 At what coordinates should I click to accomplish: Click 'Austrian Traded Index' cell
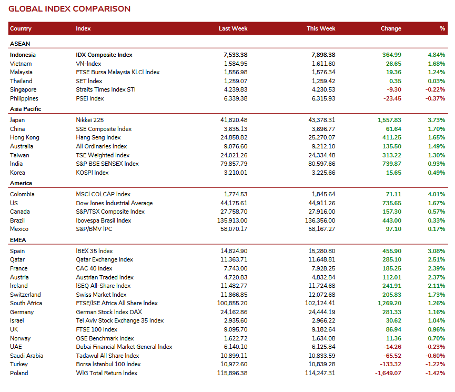(x=105, y=278)
